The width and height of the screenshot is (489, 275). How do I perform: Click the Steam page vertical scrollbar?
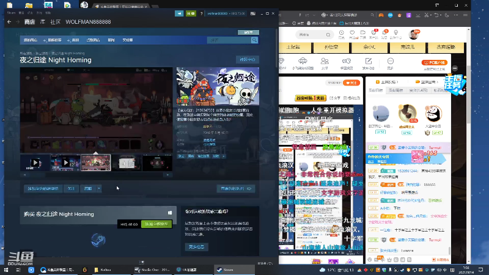point(276,48)
